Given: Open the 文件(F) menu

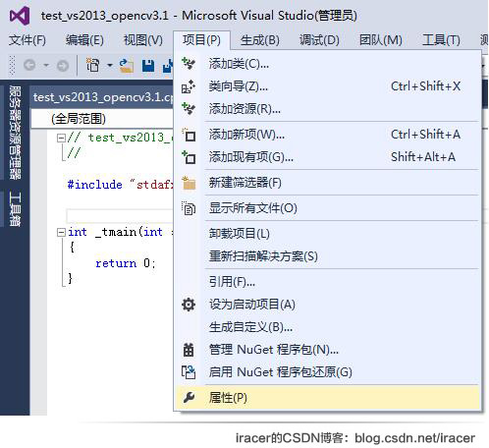Looking at the screenshot, I should (27, 40).
